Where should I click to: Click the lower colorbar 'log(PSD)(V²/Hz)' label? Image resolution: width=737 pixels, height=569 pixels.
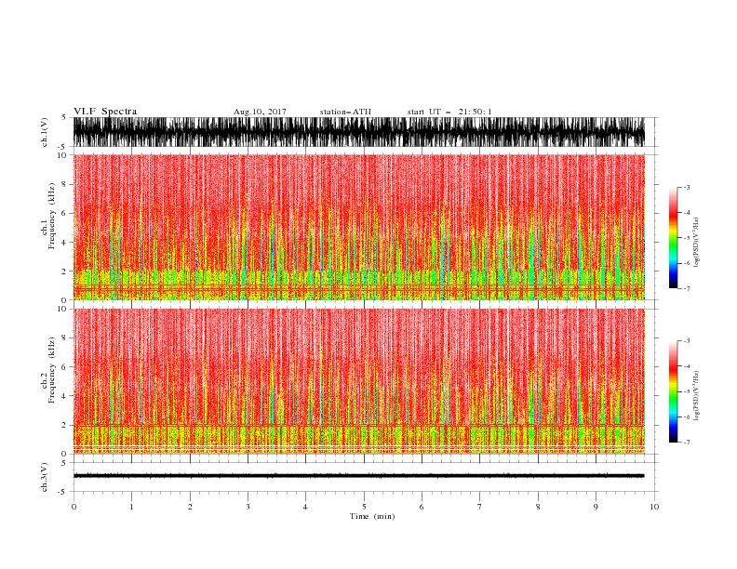tap(697, 396)
